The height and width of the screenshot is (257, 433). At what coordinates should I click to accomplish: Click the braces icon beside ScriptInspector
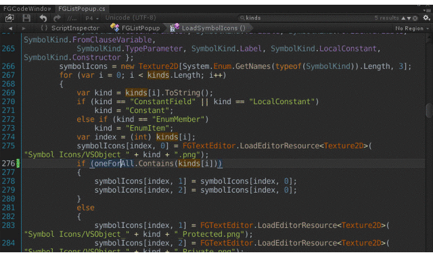pos(44,28)
